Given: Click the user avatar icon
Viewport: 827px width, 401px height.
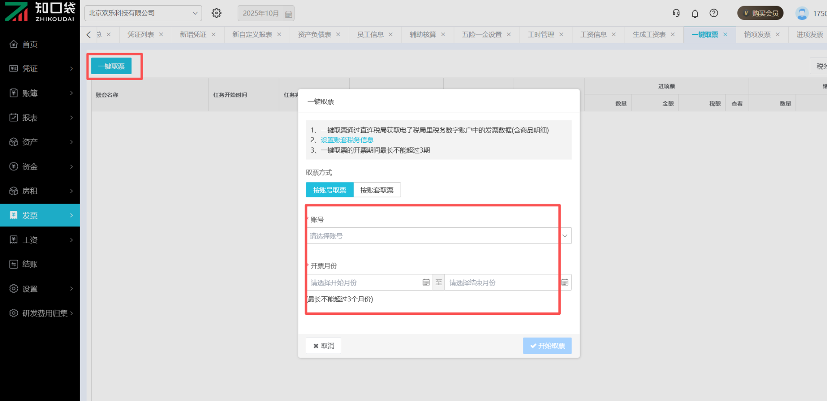Looking at the screenshot, I should point(802,13).
